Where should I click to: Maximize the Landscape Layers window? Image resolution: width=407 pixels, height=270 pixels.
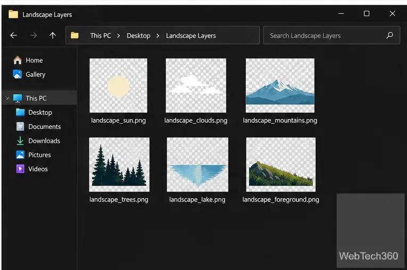coord(367,13)
